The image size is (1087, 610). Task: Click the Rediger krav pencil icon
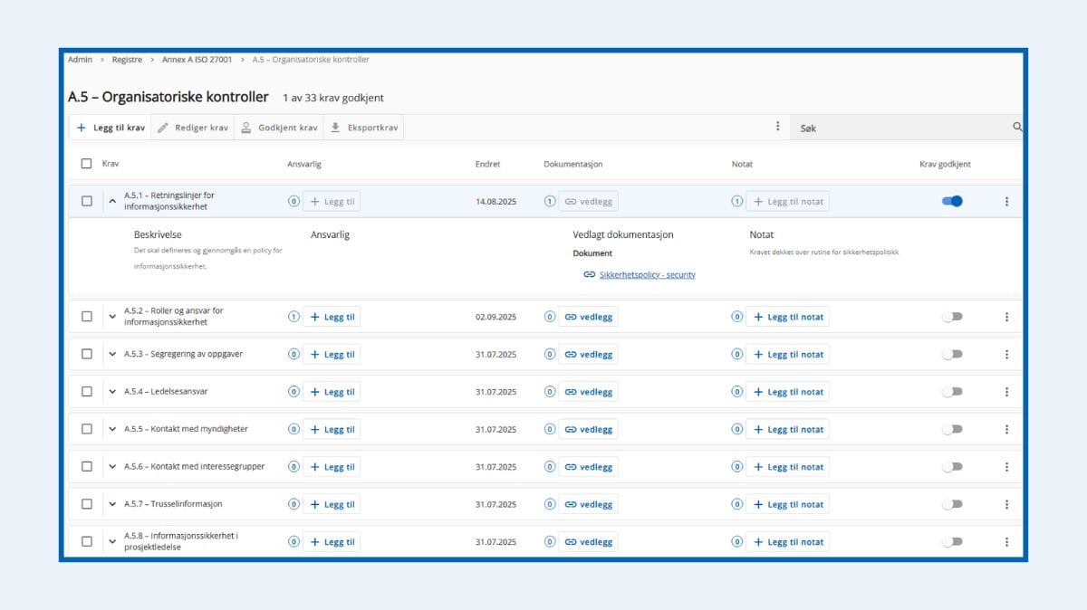pos(163,128)
